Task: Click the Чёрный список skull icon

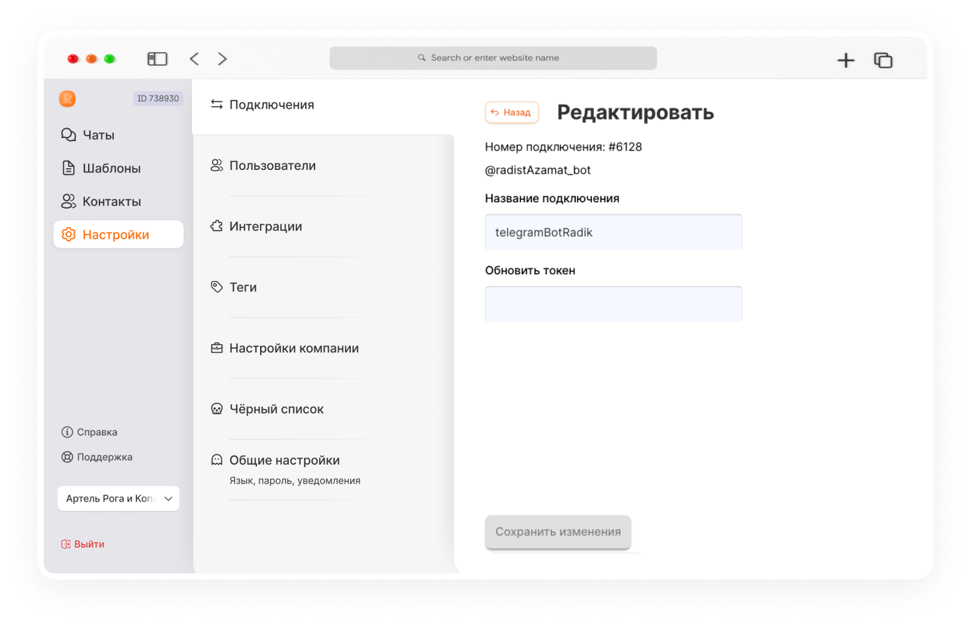Action: coord(216,409)
